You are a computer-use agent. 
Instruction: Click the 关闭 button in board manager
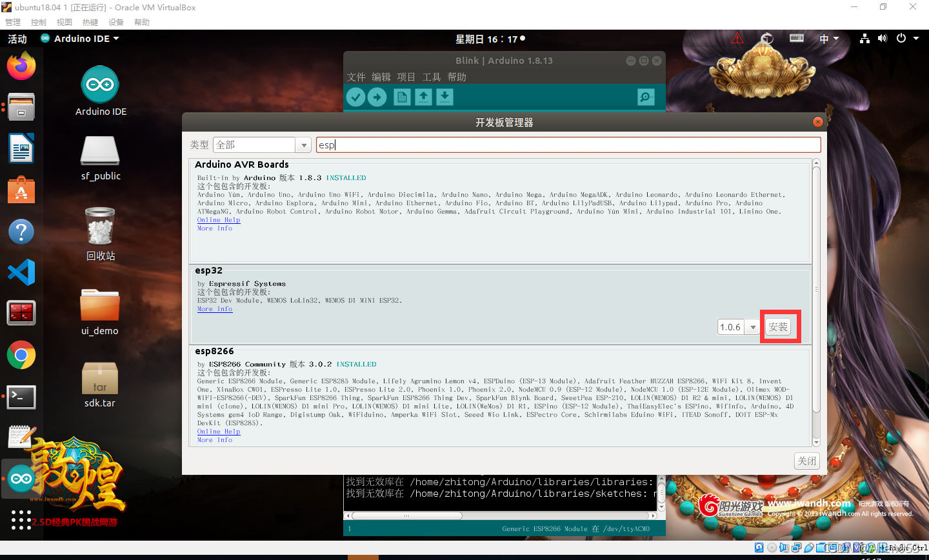(x=807, y=461)
